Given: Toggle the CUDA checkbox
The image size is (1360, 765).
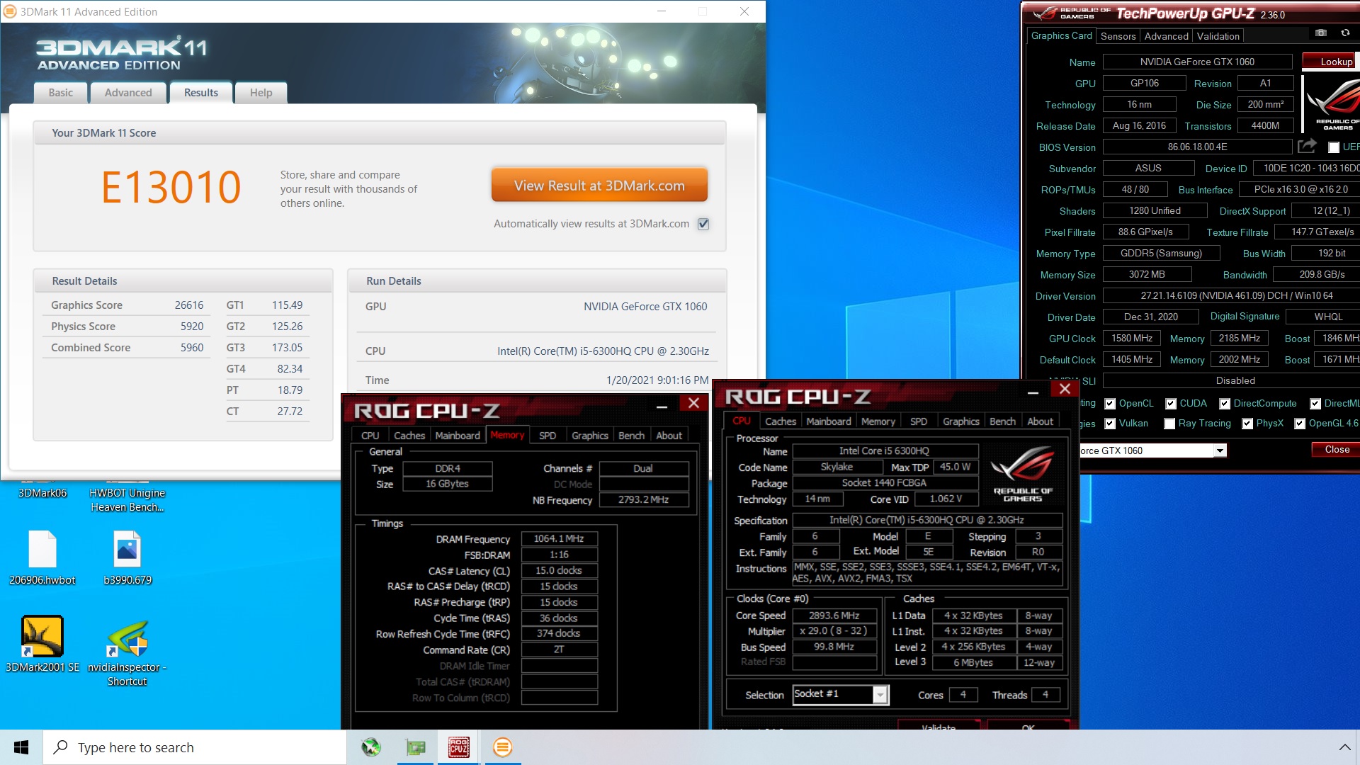Looking at the screenshot, I should [1171, 404].
